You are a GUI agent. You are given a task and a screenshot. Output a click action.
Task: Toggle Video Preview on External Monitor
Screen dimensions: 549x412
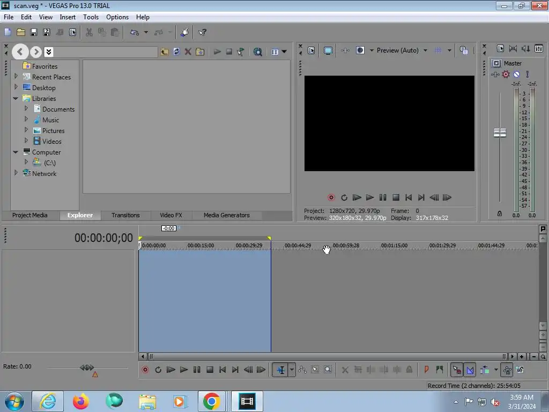click(328, 50)
